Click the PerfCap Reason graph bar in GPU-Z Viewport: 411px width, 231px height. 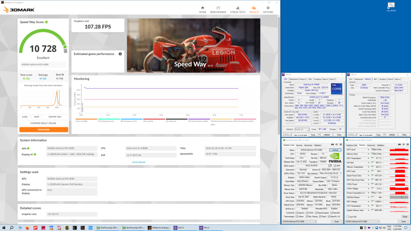[x=399, y=197]
